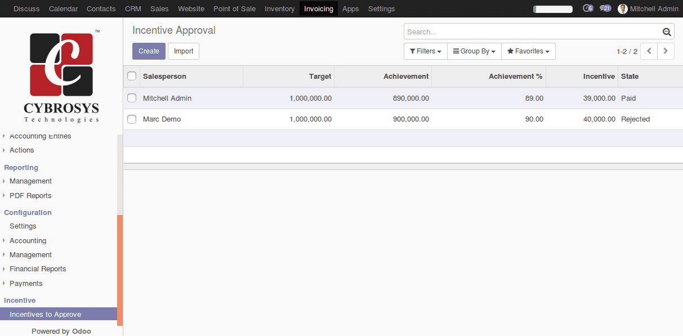Follow the Odoo link in footer

click(x=82, y=331)
